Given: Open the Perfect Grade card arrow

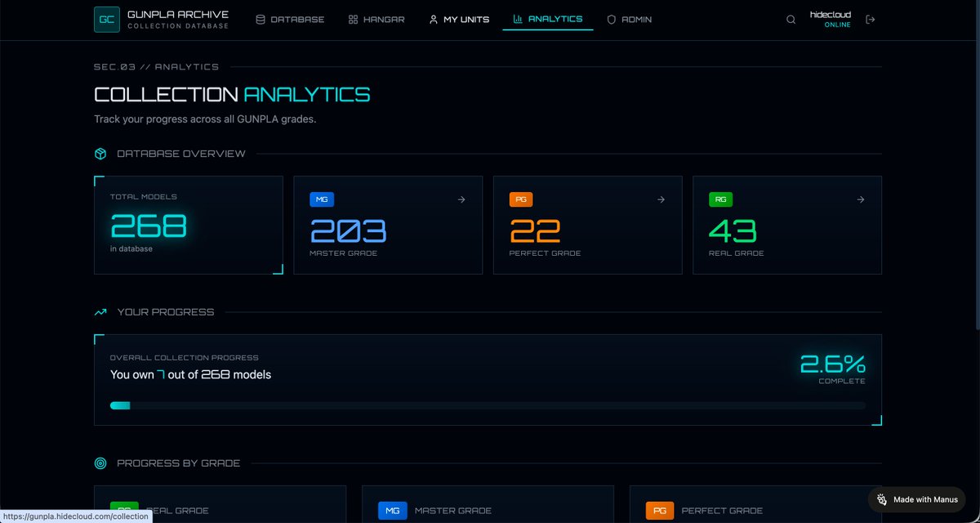Looking at the screenshot, I should 661,199.
